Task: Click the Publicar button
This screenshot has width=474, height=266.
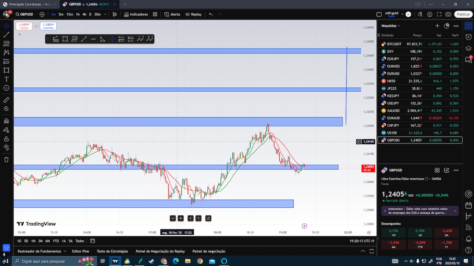Action: 463,14
